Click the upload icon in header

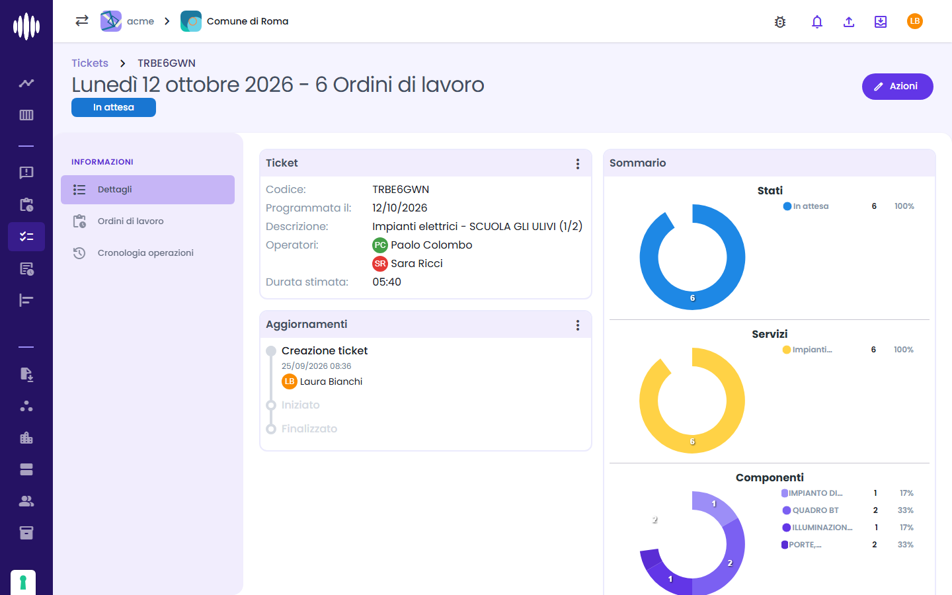coord(849,22)
